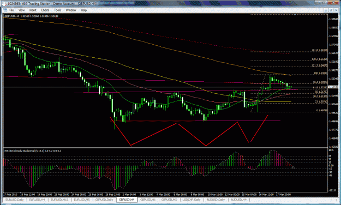
Task: Click the 0 Fibonacci level label
Action: point(322,111)
